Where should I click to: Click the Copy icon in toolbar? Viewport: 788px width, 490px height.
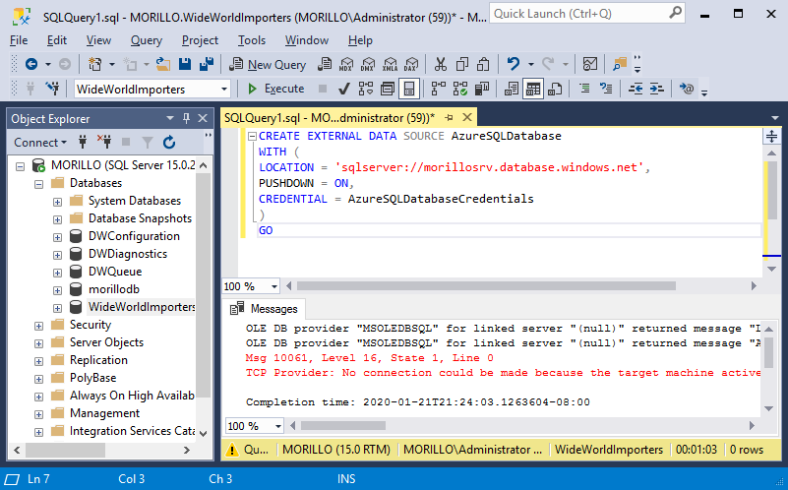(461, 64)
